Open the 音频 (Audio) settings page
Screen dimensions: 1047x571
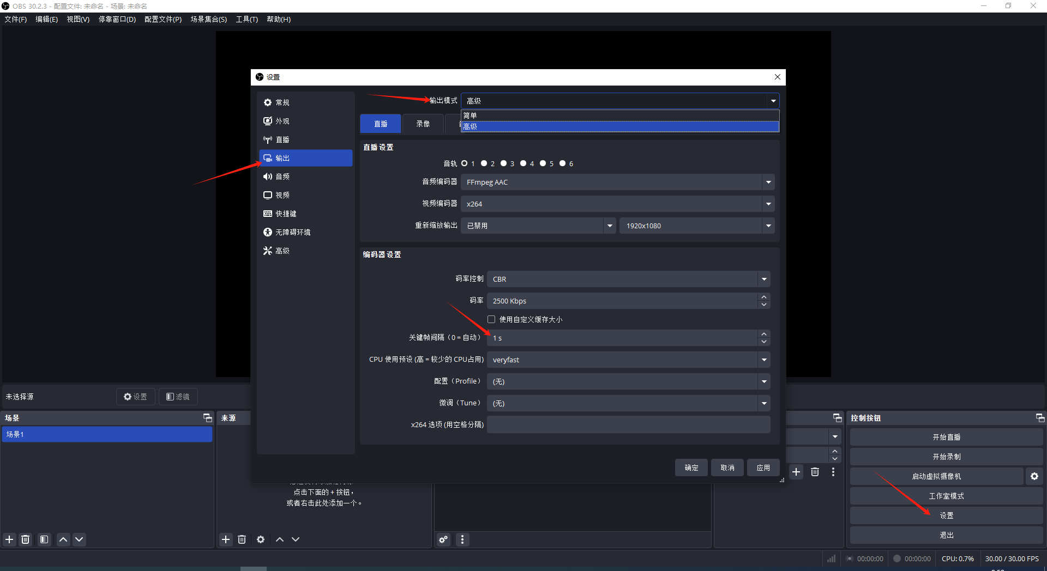pos(305,177)
